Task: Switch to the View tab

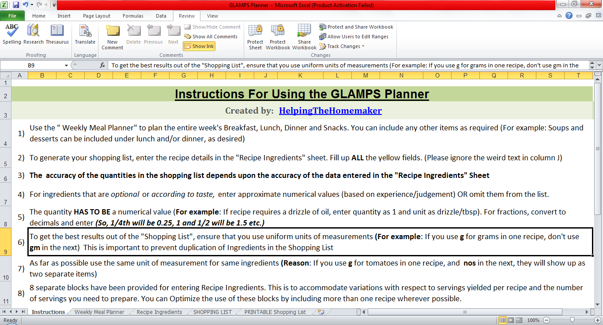Action: click(212, 16)
